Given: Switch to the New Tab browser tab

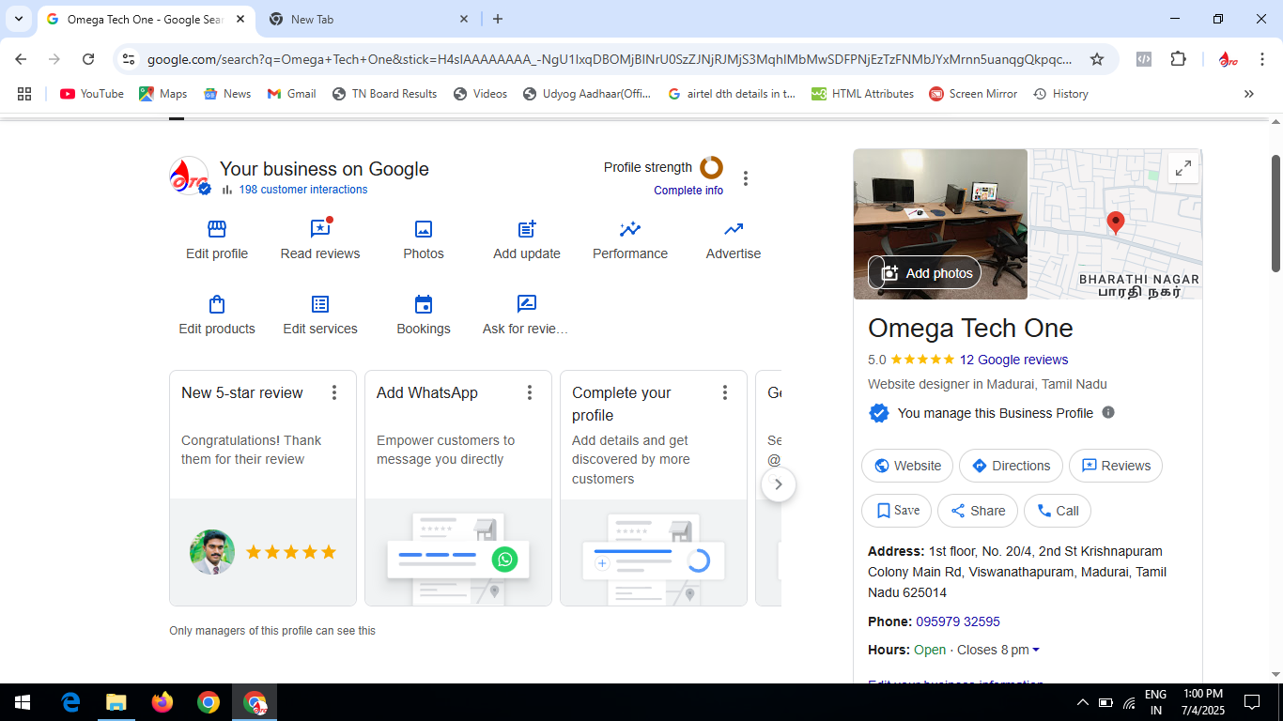Looking at the screenshot, I should click(x=366, y=19).
